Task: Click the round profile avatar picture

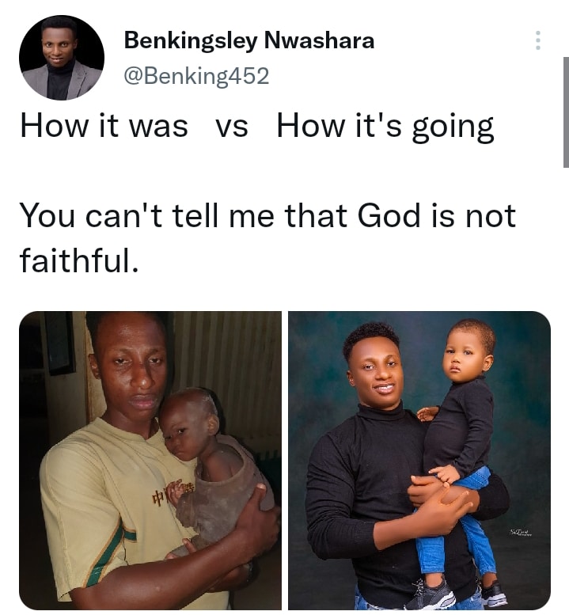Action: tap(62, 58)
